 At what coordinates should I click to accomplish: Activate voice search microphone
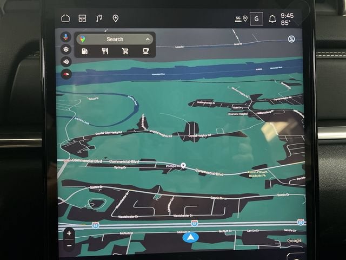pyautogui.click(x=66, y=37)
